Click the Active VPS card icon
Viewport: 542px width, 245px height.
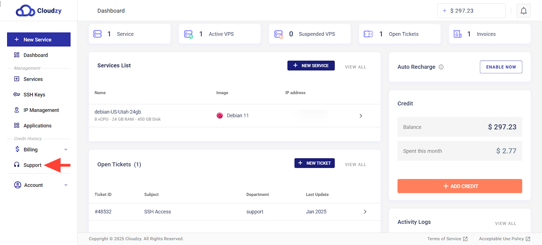coord(188,34)
